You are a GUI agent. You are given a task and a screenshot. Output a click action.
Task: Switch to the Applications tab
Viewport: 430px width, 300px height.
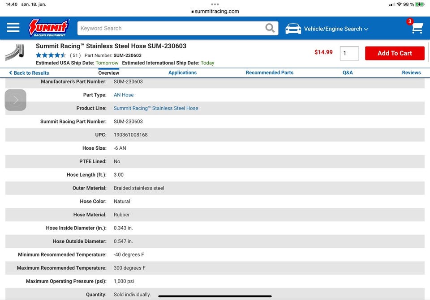pyautogui.click(x=182, y=72)
